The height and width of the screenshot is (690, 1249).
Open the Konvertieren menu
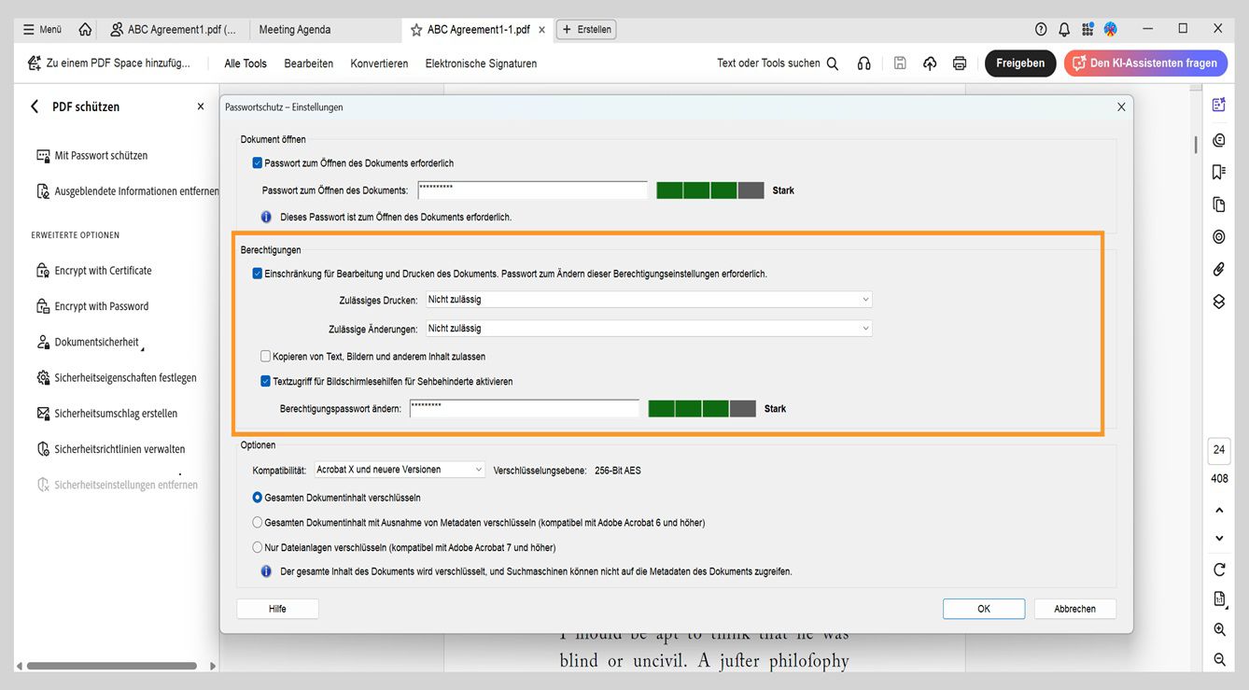[379, 63]
